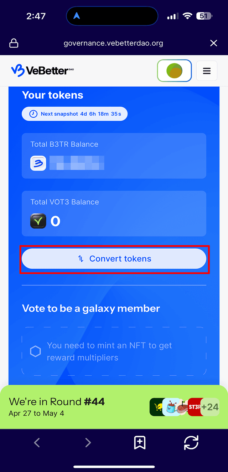This screenshot has height=472, width=228.
Task: Tap the wallet account avatar button
Action: [175, 71]
